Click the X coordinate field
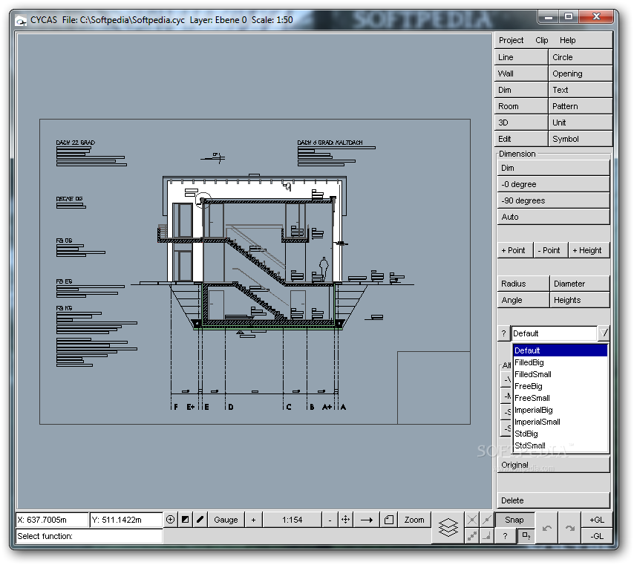 pyautogui.click(x=52, y=520)
